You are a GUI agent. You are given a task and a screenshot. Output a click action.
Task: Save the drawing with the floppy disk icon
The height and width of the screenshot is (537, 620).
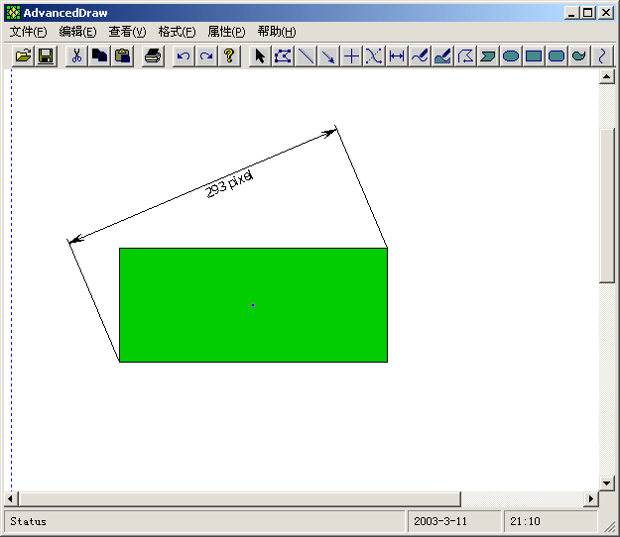pyautogui.click(x=46, y=56)
